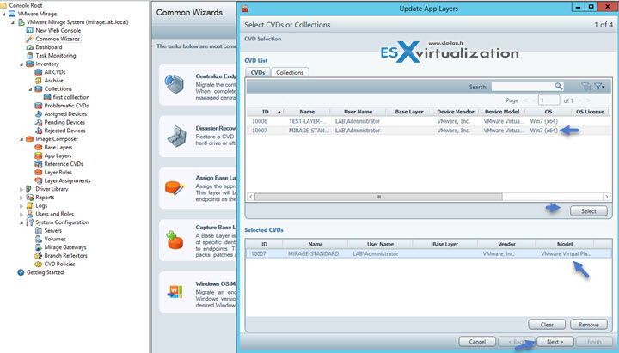Collapse the System Configuration node
The image size is (619, 353).
click(x=21, y=222)
